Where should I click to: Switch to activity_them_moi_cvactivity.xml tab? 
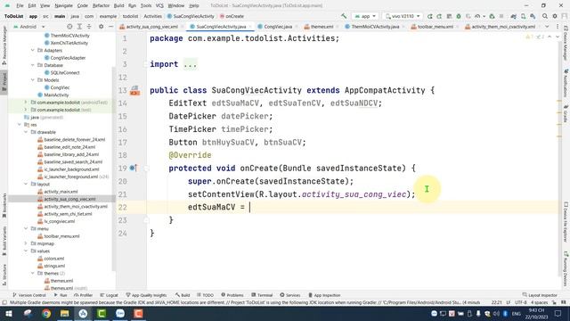pyautogui.click(x=501, y=27)
